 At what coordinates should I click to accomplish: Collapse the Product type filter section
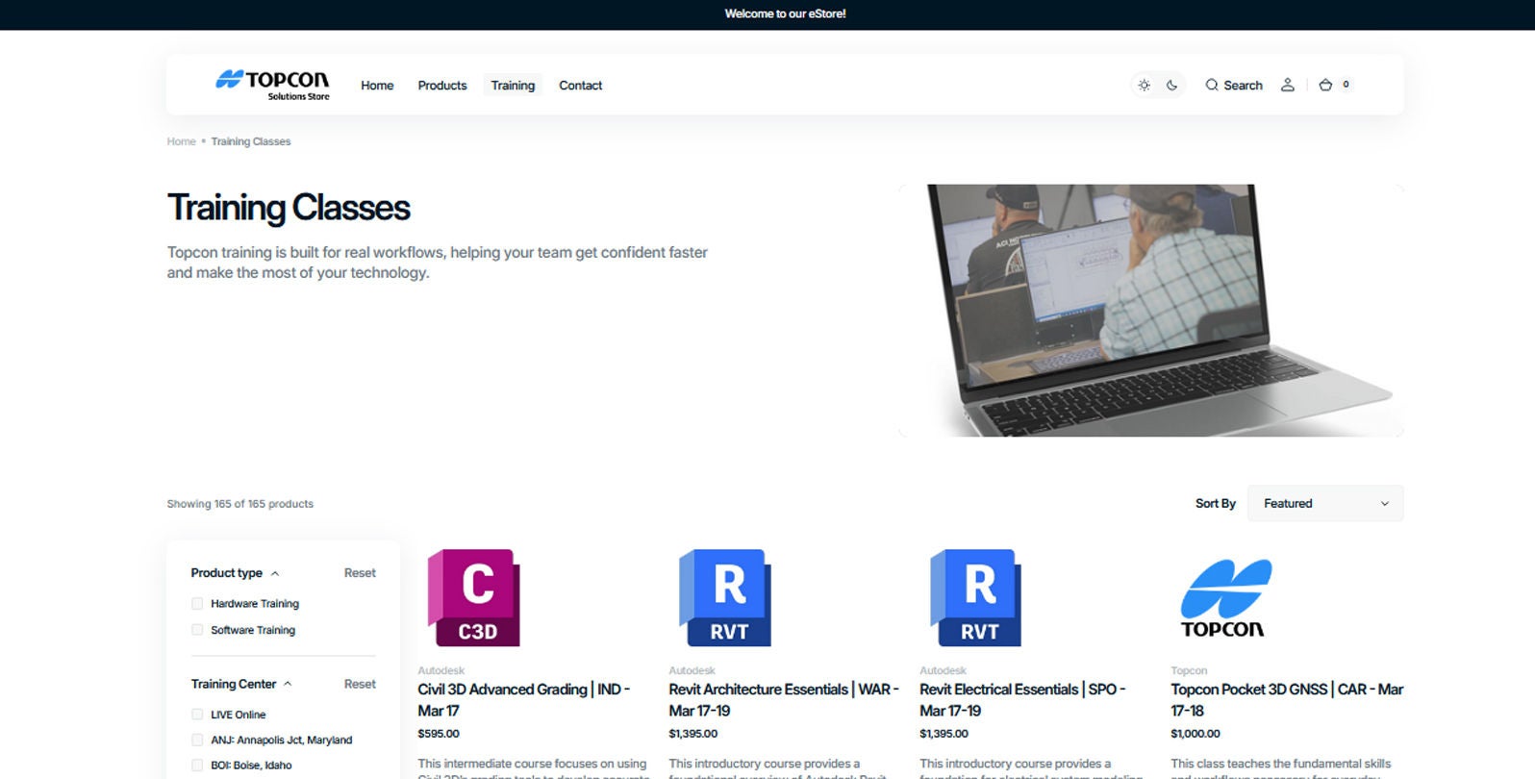coord(275,573)
